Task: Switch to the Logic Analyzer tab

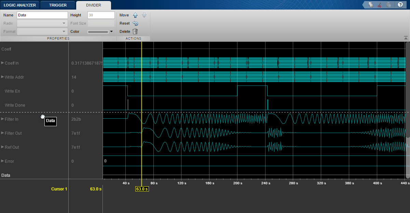Action: tap(20, 5)
